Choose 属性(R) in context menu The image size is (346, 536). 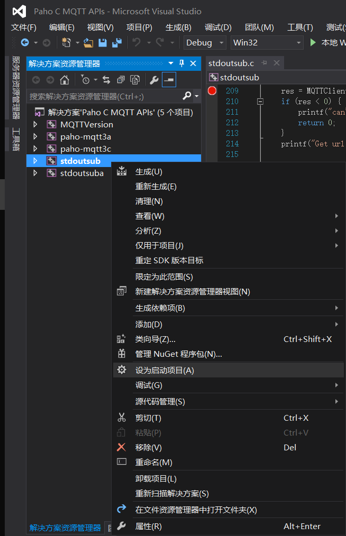(228, 526)
